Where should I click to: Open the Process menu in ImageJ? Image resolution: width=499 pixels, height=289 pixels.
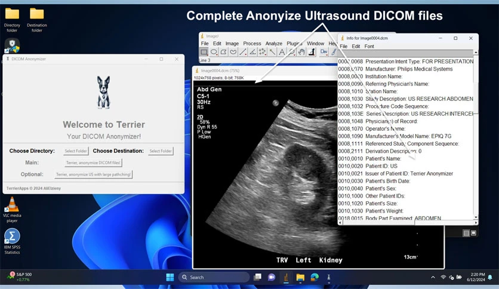252,43
